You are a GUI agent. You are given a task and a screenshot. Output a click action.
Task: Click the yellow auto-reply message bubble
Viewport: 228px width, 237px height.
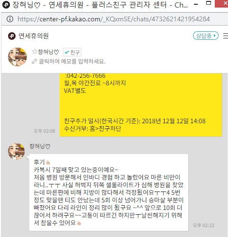click(141, 105)
